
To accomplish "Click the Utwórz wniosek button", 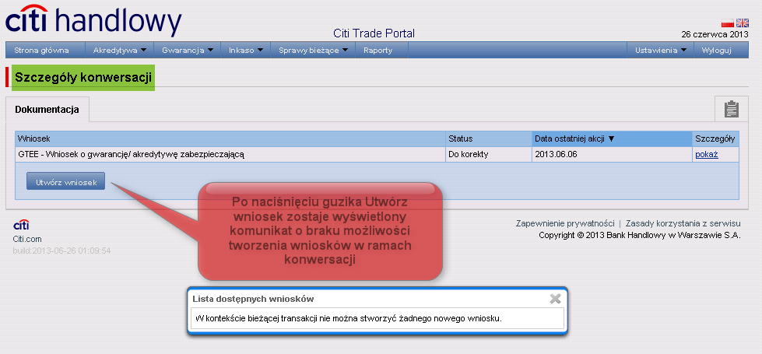I will coord(65,181).
